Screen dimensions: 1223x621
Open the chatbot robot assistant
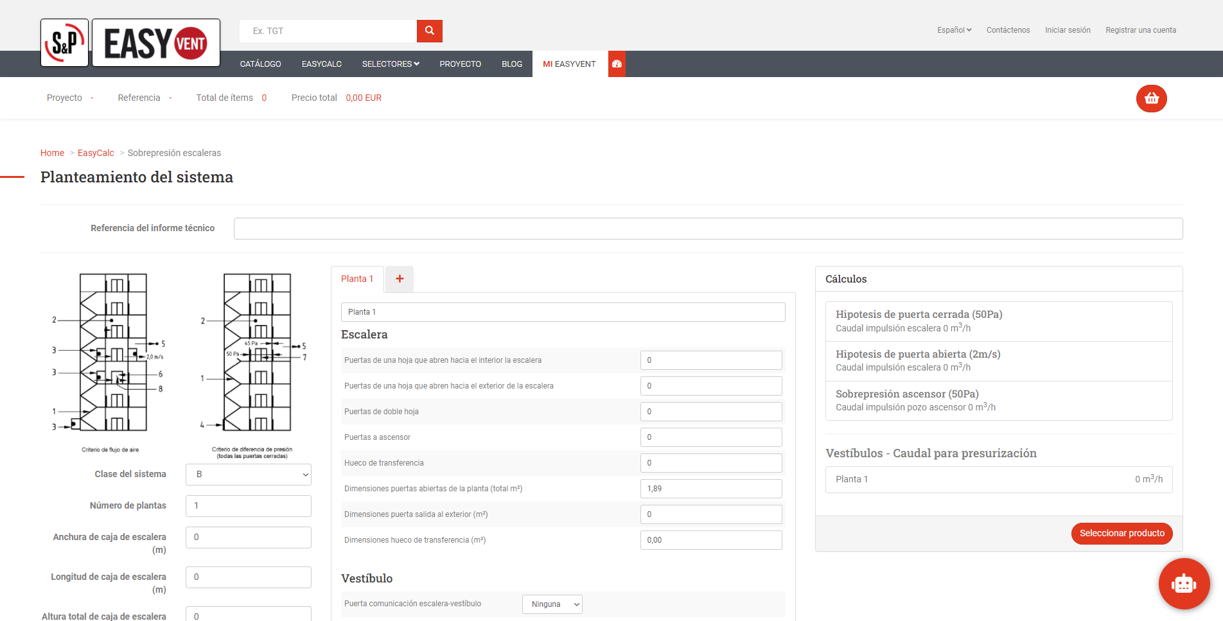1183,583
